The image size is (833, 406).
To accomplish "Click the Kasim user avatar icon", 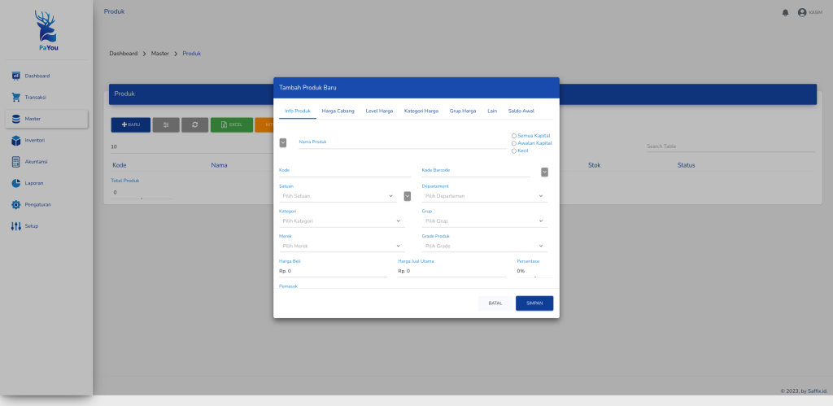I will pyautogui.click(x=802, y=13).
